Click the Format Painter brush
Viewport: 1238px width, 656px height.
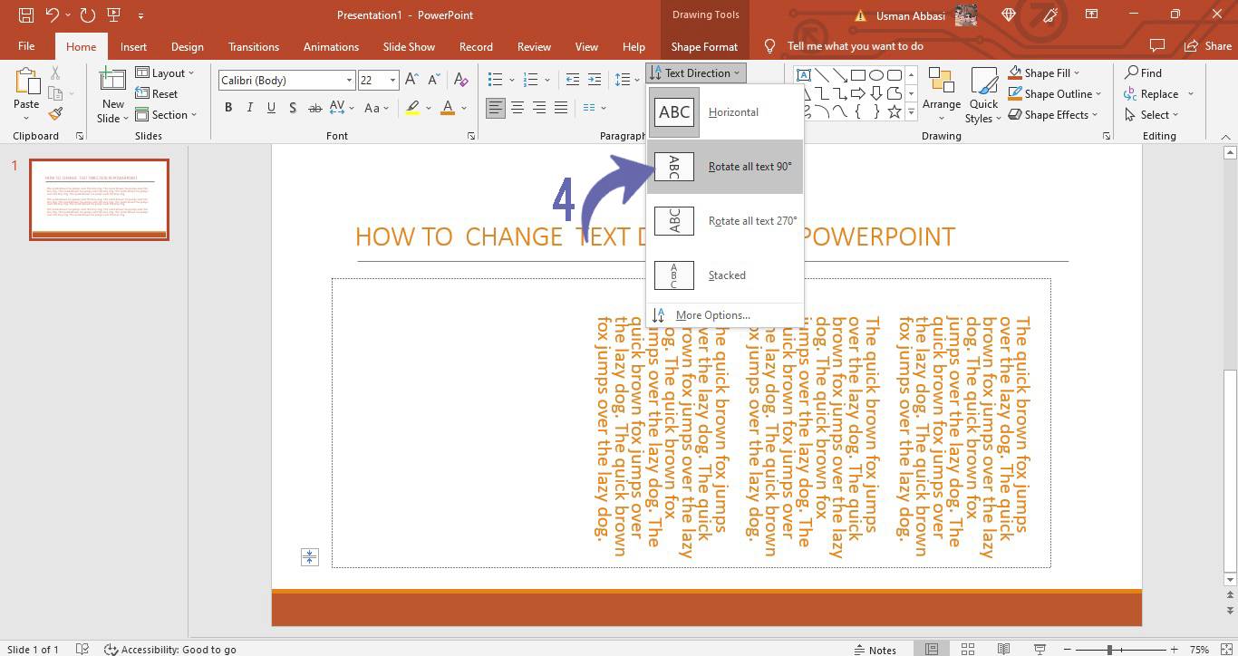[55, 114]
